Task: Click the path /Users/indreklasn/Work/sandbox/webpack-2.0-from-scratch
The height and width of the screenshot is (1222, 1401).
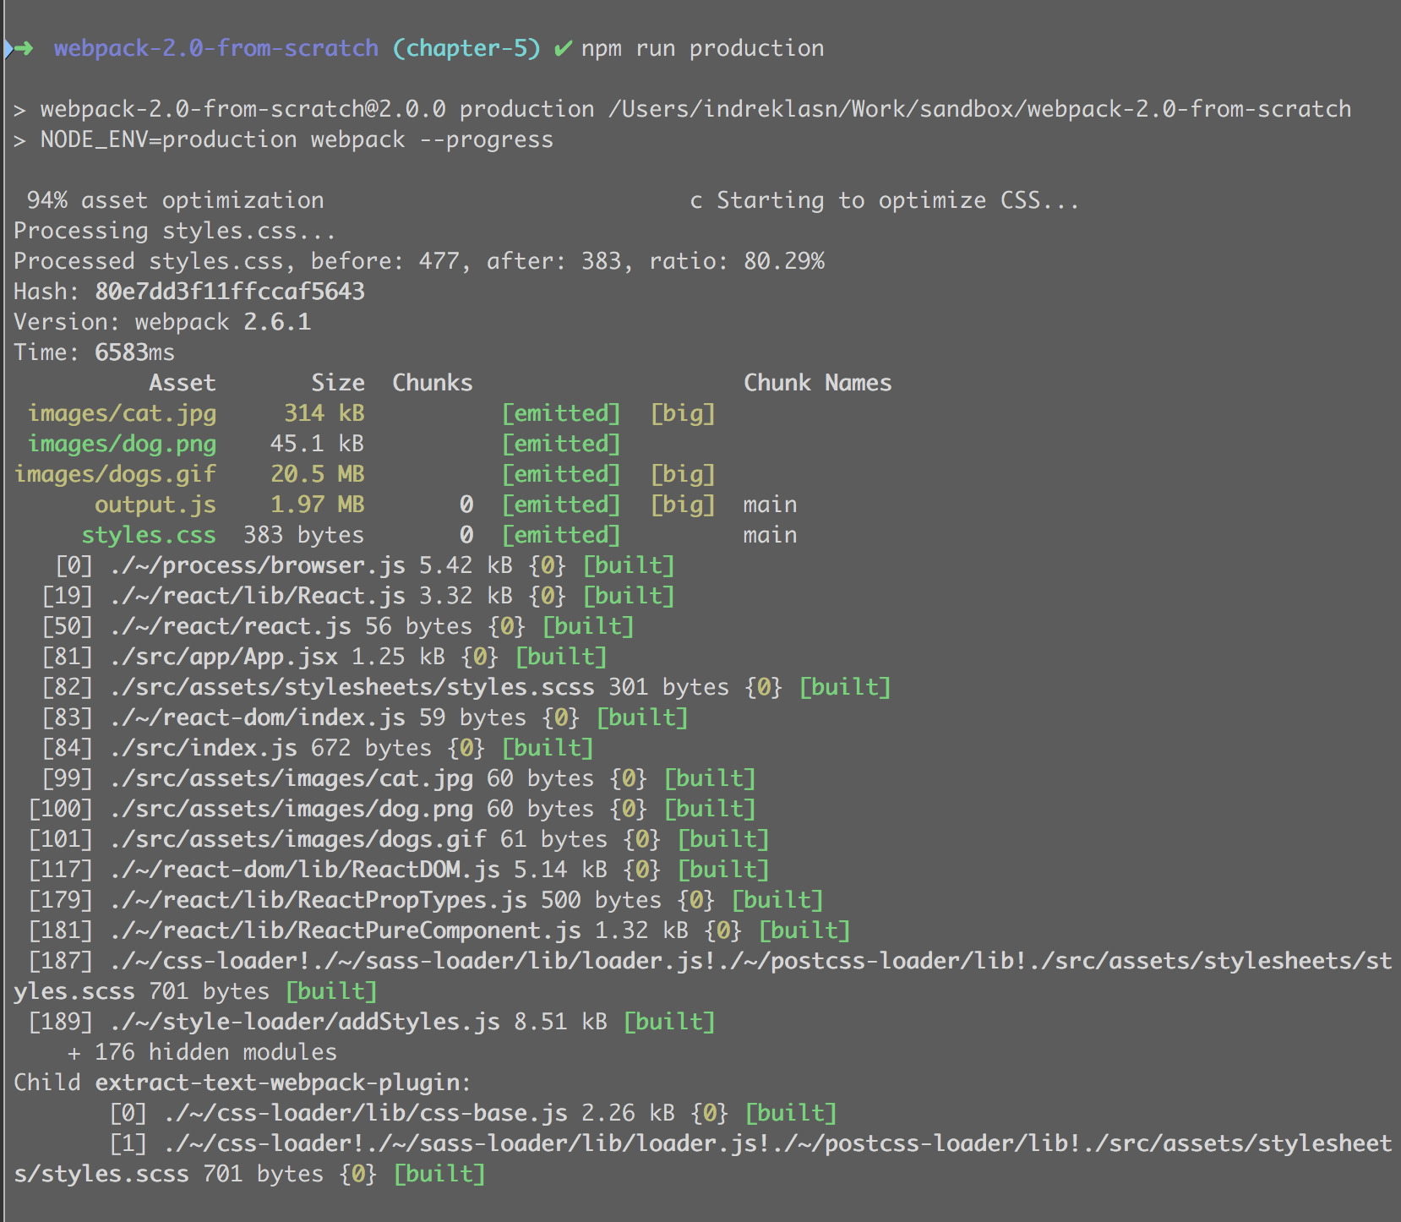Action: [x=979, y=109]
